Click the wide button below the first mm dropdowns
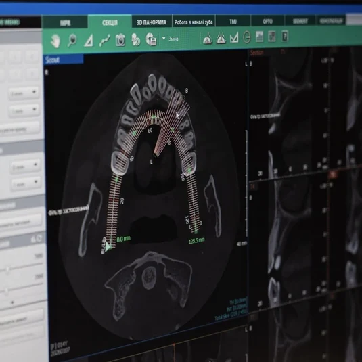Viewport: 362px width, 362px height. tap(19, 129)
